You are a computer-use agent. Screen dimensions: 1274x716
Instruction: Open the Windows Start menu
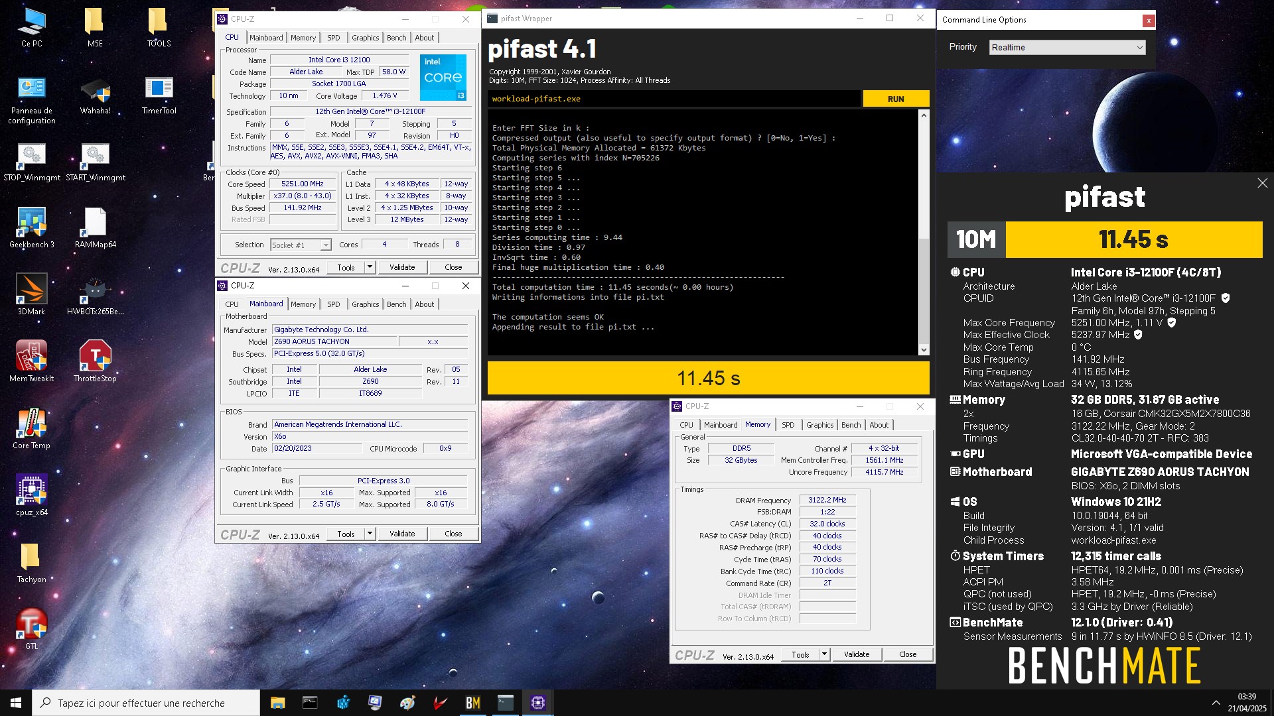(x=16, y=703)
